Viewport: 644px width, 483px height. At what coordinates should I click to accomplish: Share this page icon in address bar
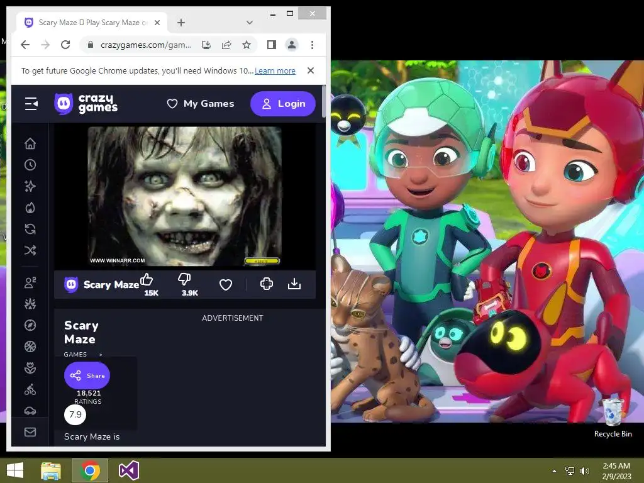(226, 45)
